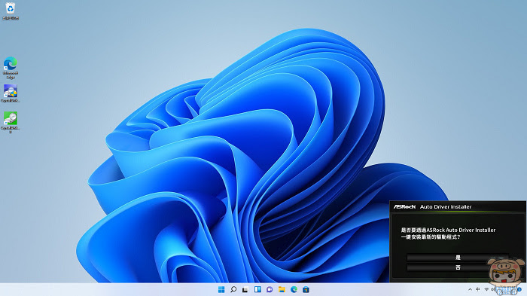
Task: Open the Chat app on the taskbar
Action: [270, 290]
